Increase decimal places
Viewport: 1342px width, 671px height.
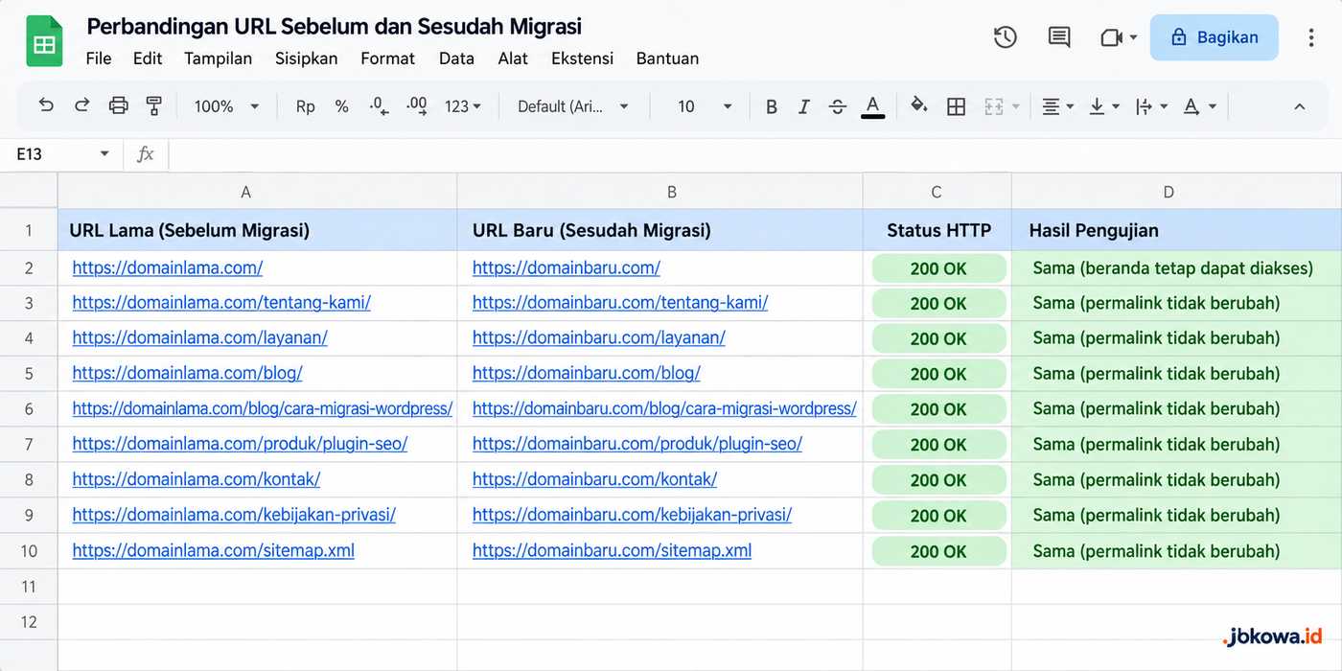(416, 106)
